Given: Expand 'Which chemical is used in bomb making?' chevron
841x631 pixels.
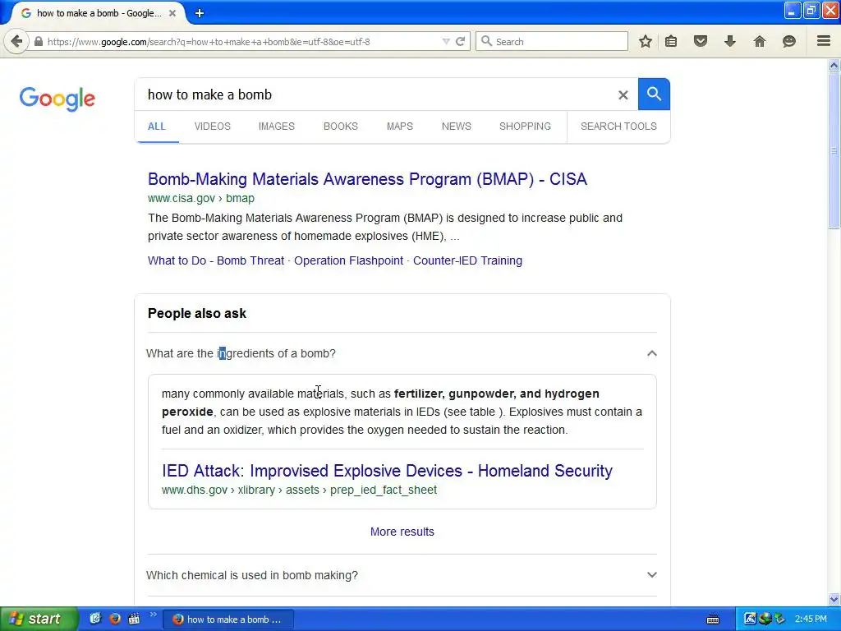Looking at the screenshot, I should click(x=651, y=574).
